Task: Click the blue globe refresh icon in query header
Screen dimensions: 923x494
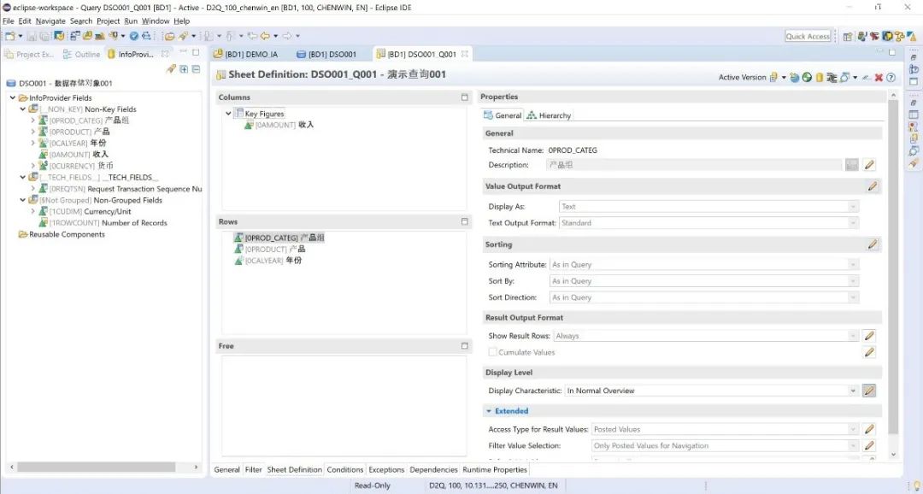Action: (795, 77)
